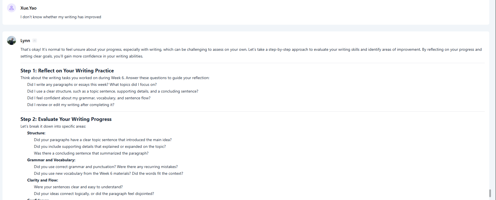Click the line 'Was there a concluding sentence'

click(x=91, y=153)
